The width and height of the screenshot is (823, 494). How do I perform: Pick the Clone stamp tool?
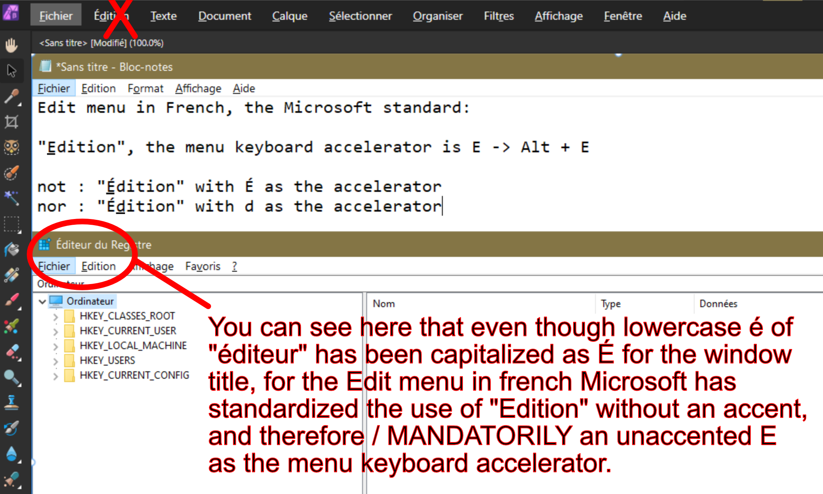point(12,402)
